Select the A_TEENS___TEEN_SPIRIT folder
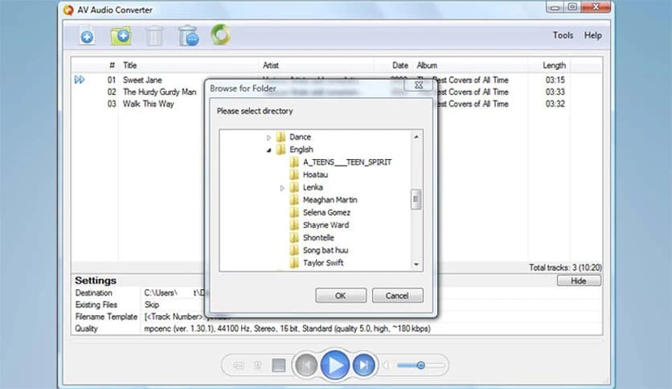 pos(346,162)
